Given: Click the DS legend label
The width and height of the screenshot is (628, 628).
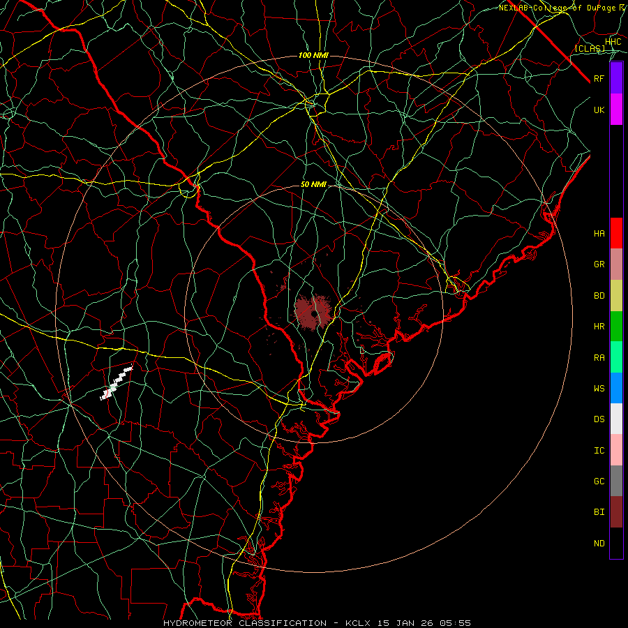Looking at the screenshot, I should (599, 419).
